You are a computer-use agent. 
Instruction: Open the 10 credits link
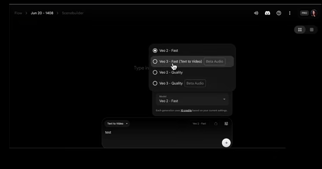pos(186,111)
